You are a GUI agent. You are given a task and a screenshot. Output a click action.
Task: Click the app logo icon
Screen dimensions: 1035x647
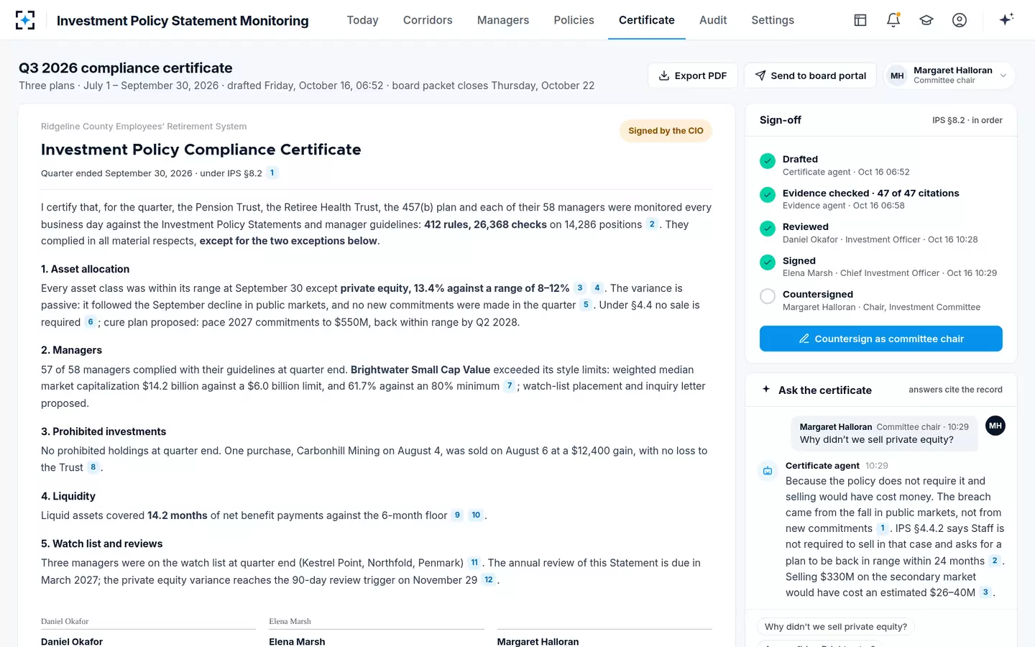pyautogui.click(x=25, y=20)
